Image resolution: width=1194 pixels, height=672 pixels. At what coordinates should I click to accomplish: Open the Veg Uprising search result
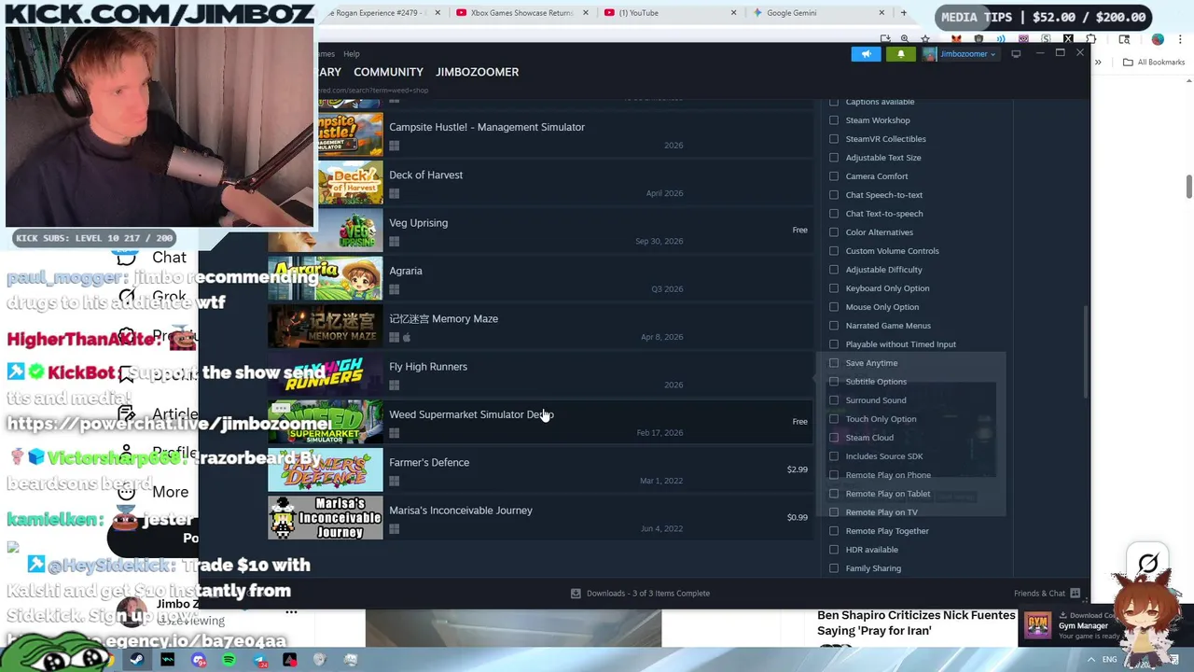coord(540,231)
